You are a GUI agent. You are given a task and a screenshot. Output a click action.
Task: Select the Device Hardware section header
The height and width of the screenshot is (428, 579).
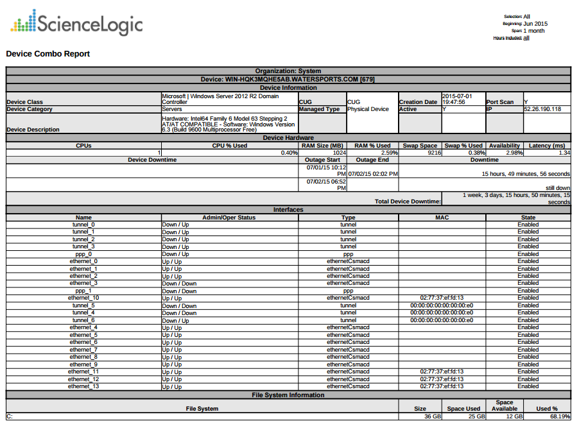(x=288, y=138)
